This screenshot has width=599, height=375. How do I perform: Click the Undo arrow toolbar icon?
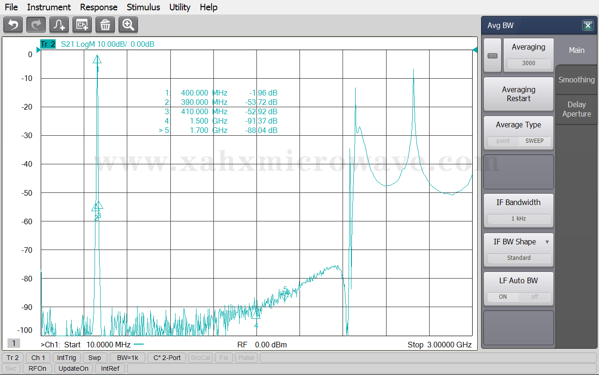(13, 25)
